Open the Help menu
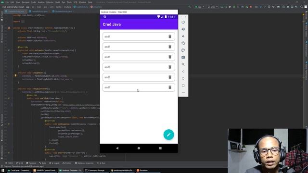This screenshot has width=308, height=173. 90,2
